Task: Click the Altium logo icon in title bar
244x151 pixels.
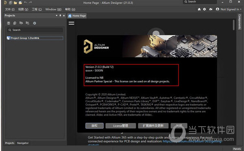Action: click(5, 2)
